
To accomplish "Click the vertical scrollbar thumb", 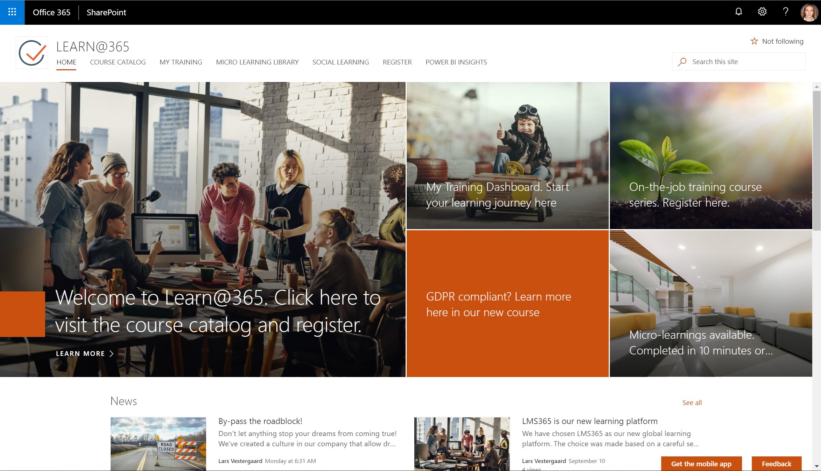I will coord(817,161).
